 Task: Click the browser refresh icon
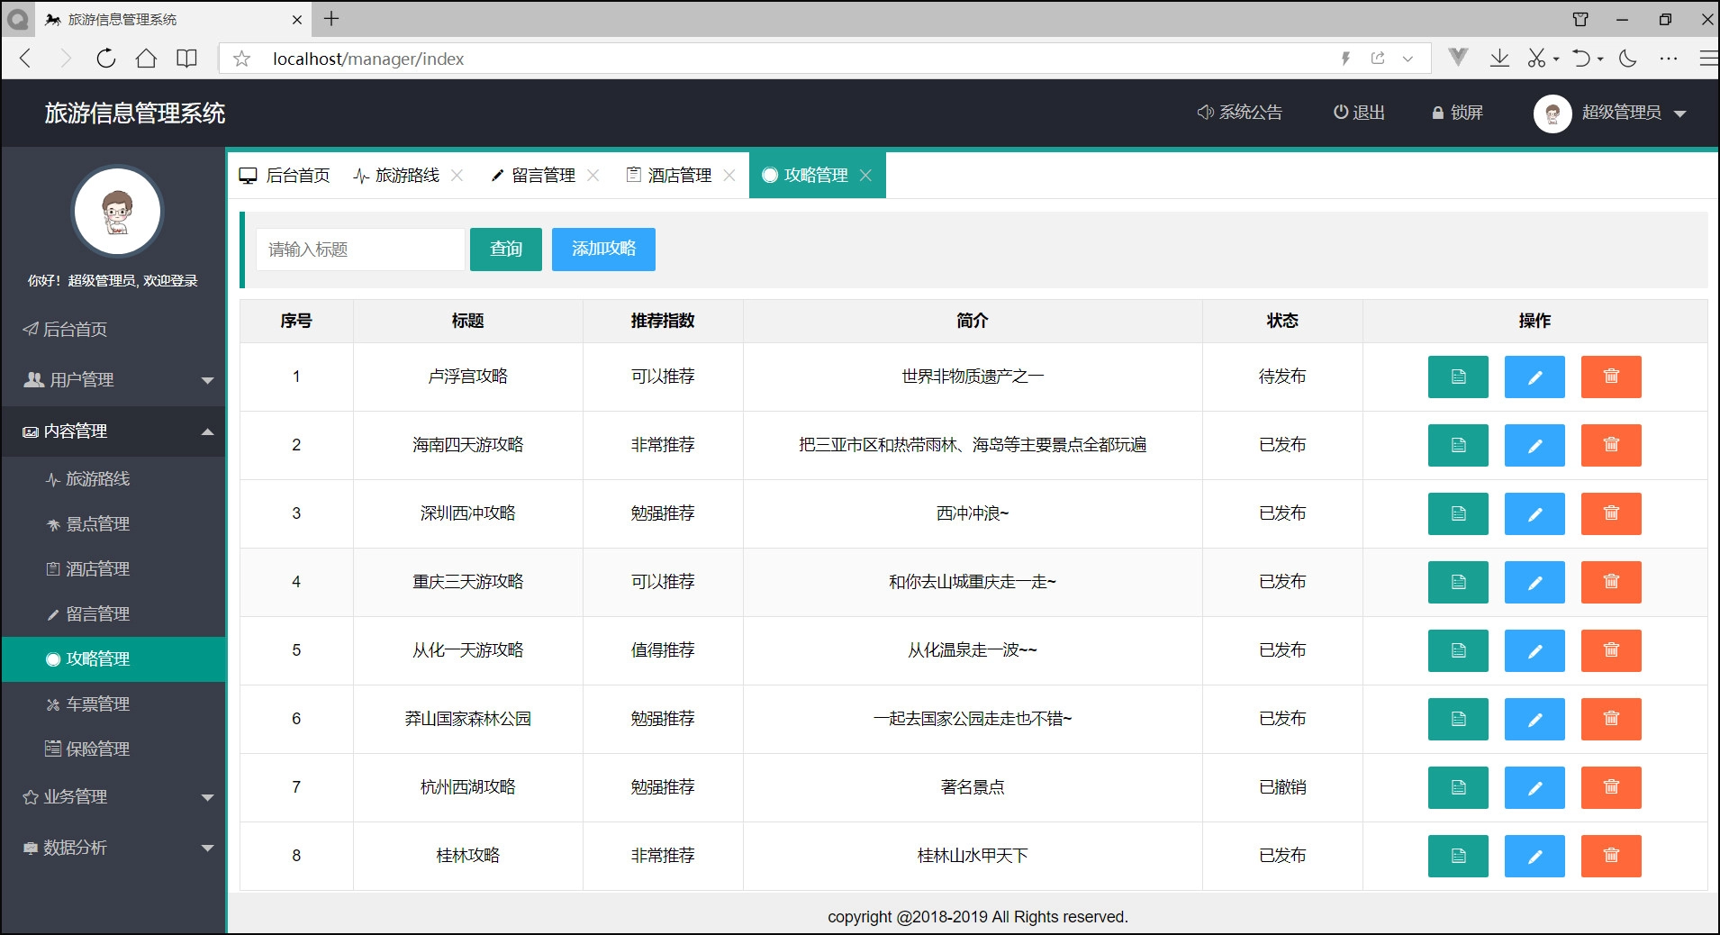click(x=105, y=59)
